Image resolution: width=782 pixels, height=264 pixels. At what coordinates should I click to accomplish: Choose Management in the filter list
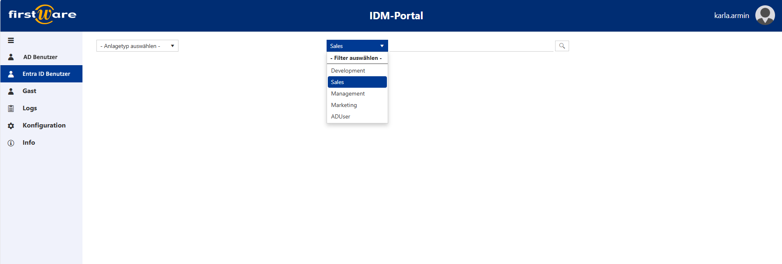[348, 93]
